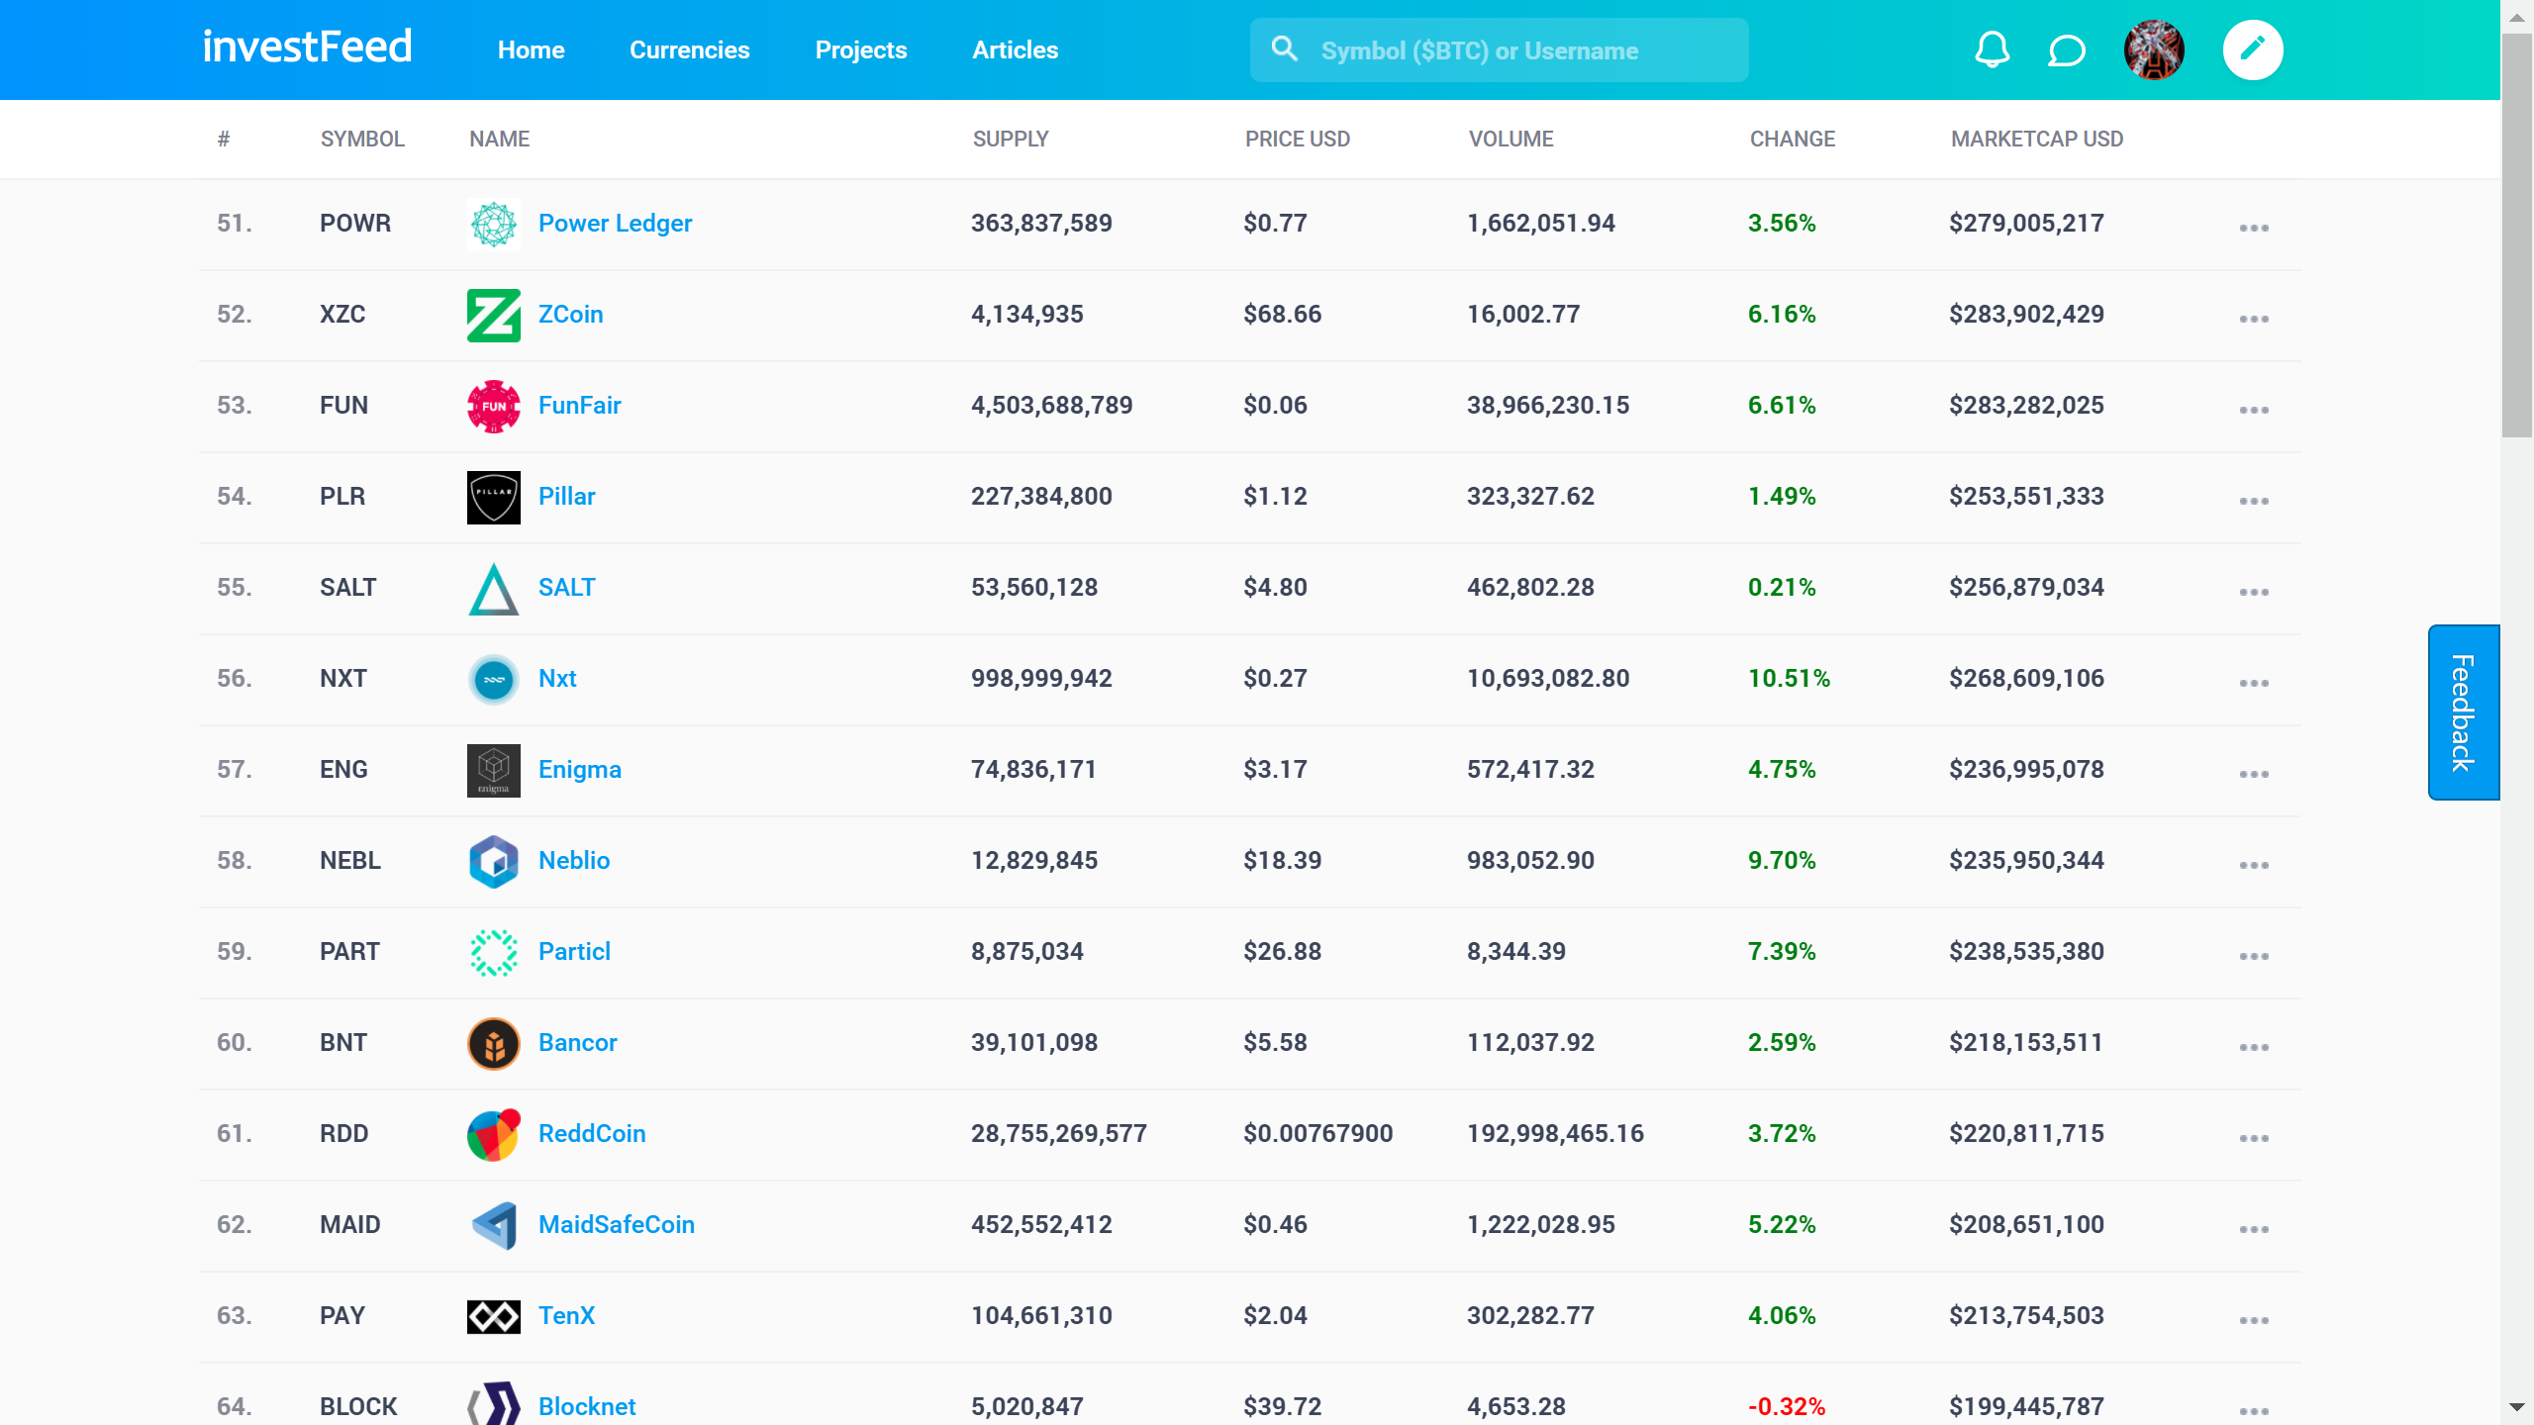
Task: Click the pencil compose post button
Action: [2253, 49]
